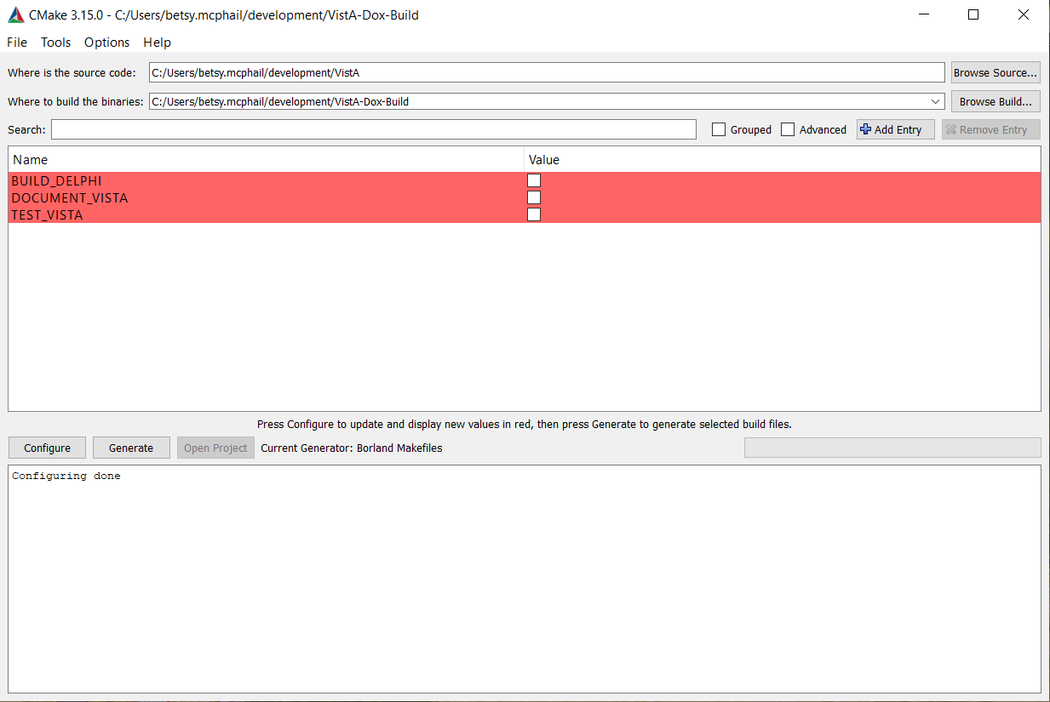Open the Options menu

pyautogui.click(x=107, y=43)
